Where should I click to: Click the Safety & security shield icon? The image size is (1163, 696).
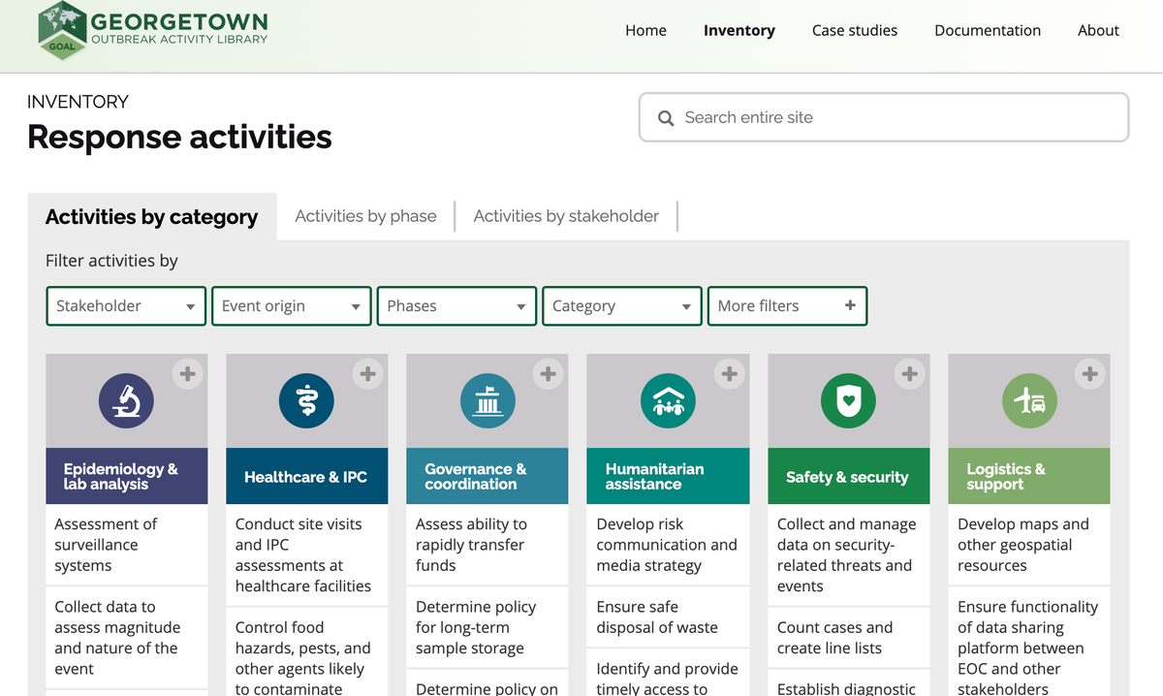848,400
